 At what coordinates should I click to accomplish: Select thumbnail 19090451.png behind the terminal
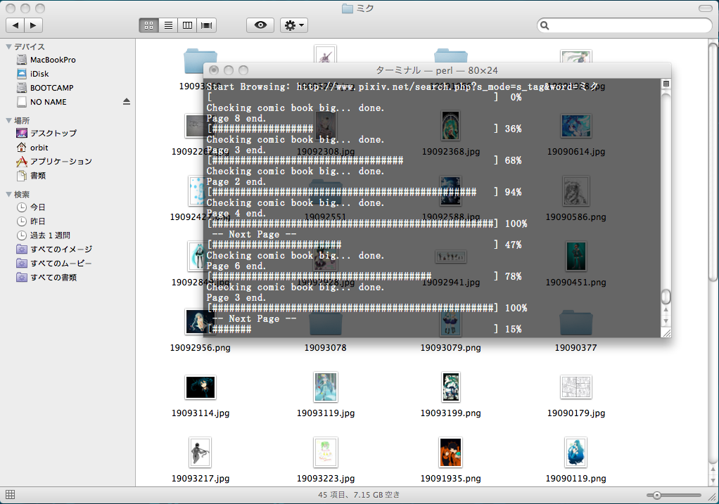click(x=576, y=257)
